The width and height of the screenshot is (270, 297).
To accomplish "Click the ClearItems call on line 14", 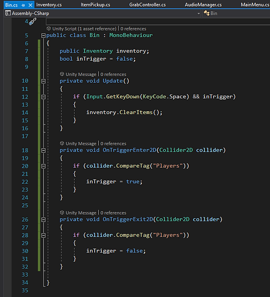I will click(136, 113).
